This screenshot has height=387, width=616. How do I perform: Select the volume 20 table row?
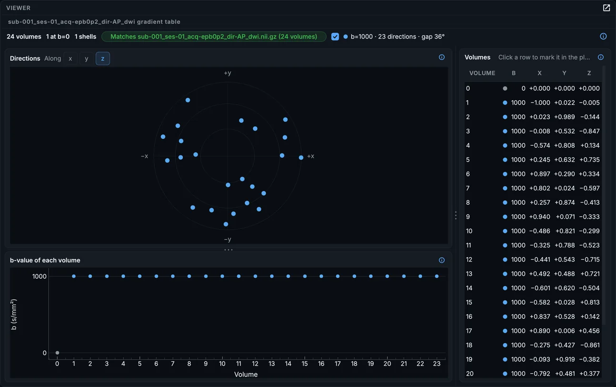(533, 374)
